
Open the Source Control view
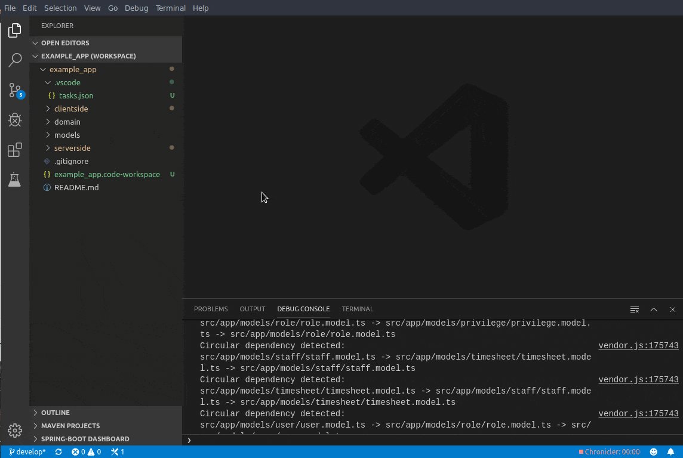coord(15,90)
